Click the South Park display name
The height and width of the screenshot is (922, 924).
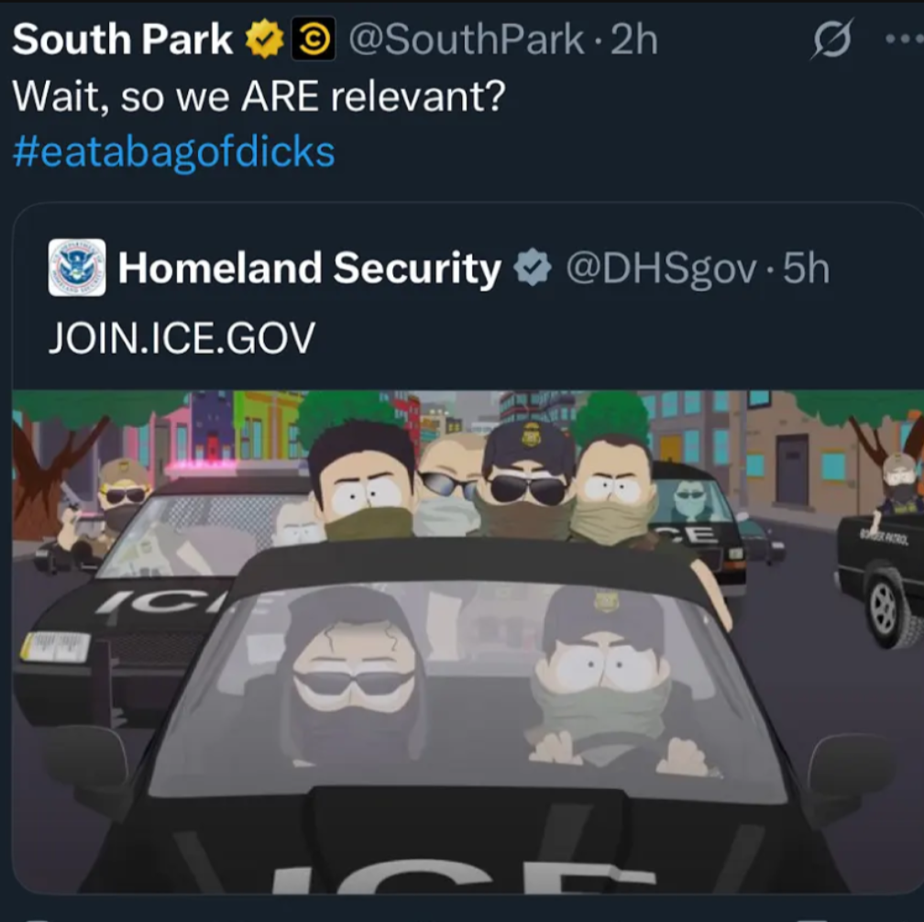pyautogui.click(x=123, y=38)
